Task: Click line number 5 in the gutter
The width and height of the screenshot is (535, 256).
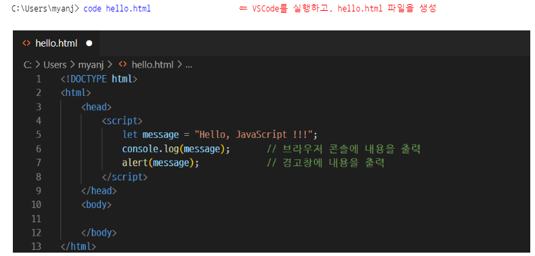Action: [39, 134]
